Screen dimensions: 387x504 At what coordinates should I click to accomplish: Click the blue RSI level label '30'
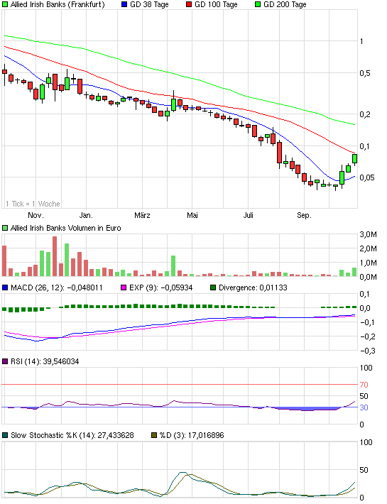(364, 407)
